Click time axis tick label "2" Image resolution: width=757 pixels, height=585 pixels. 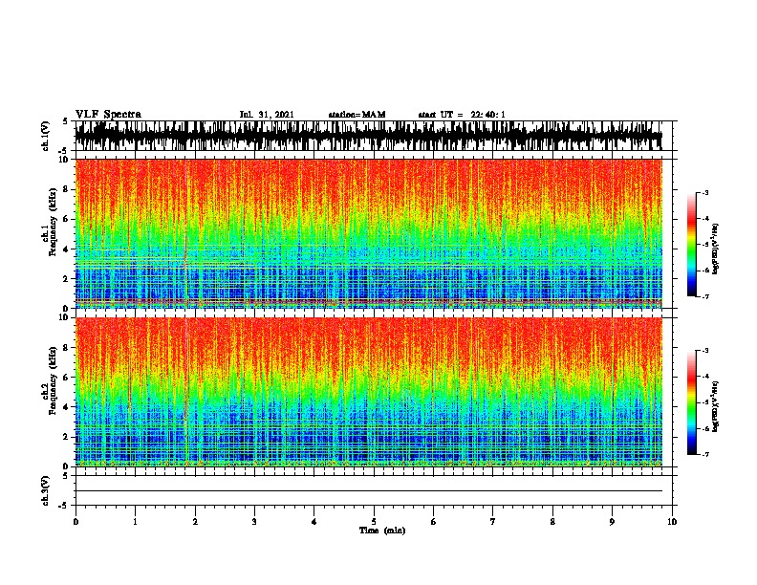pyautogui.click(x=195, y=522)
